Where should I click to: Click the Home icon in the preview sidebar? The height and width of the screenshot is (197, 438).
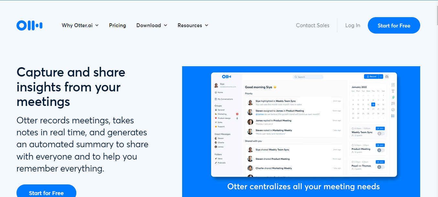[216, 92]
